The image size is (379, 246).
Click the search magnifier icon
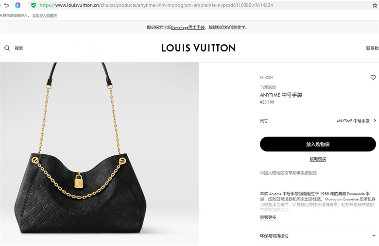[7, 48]
